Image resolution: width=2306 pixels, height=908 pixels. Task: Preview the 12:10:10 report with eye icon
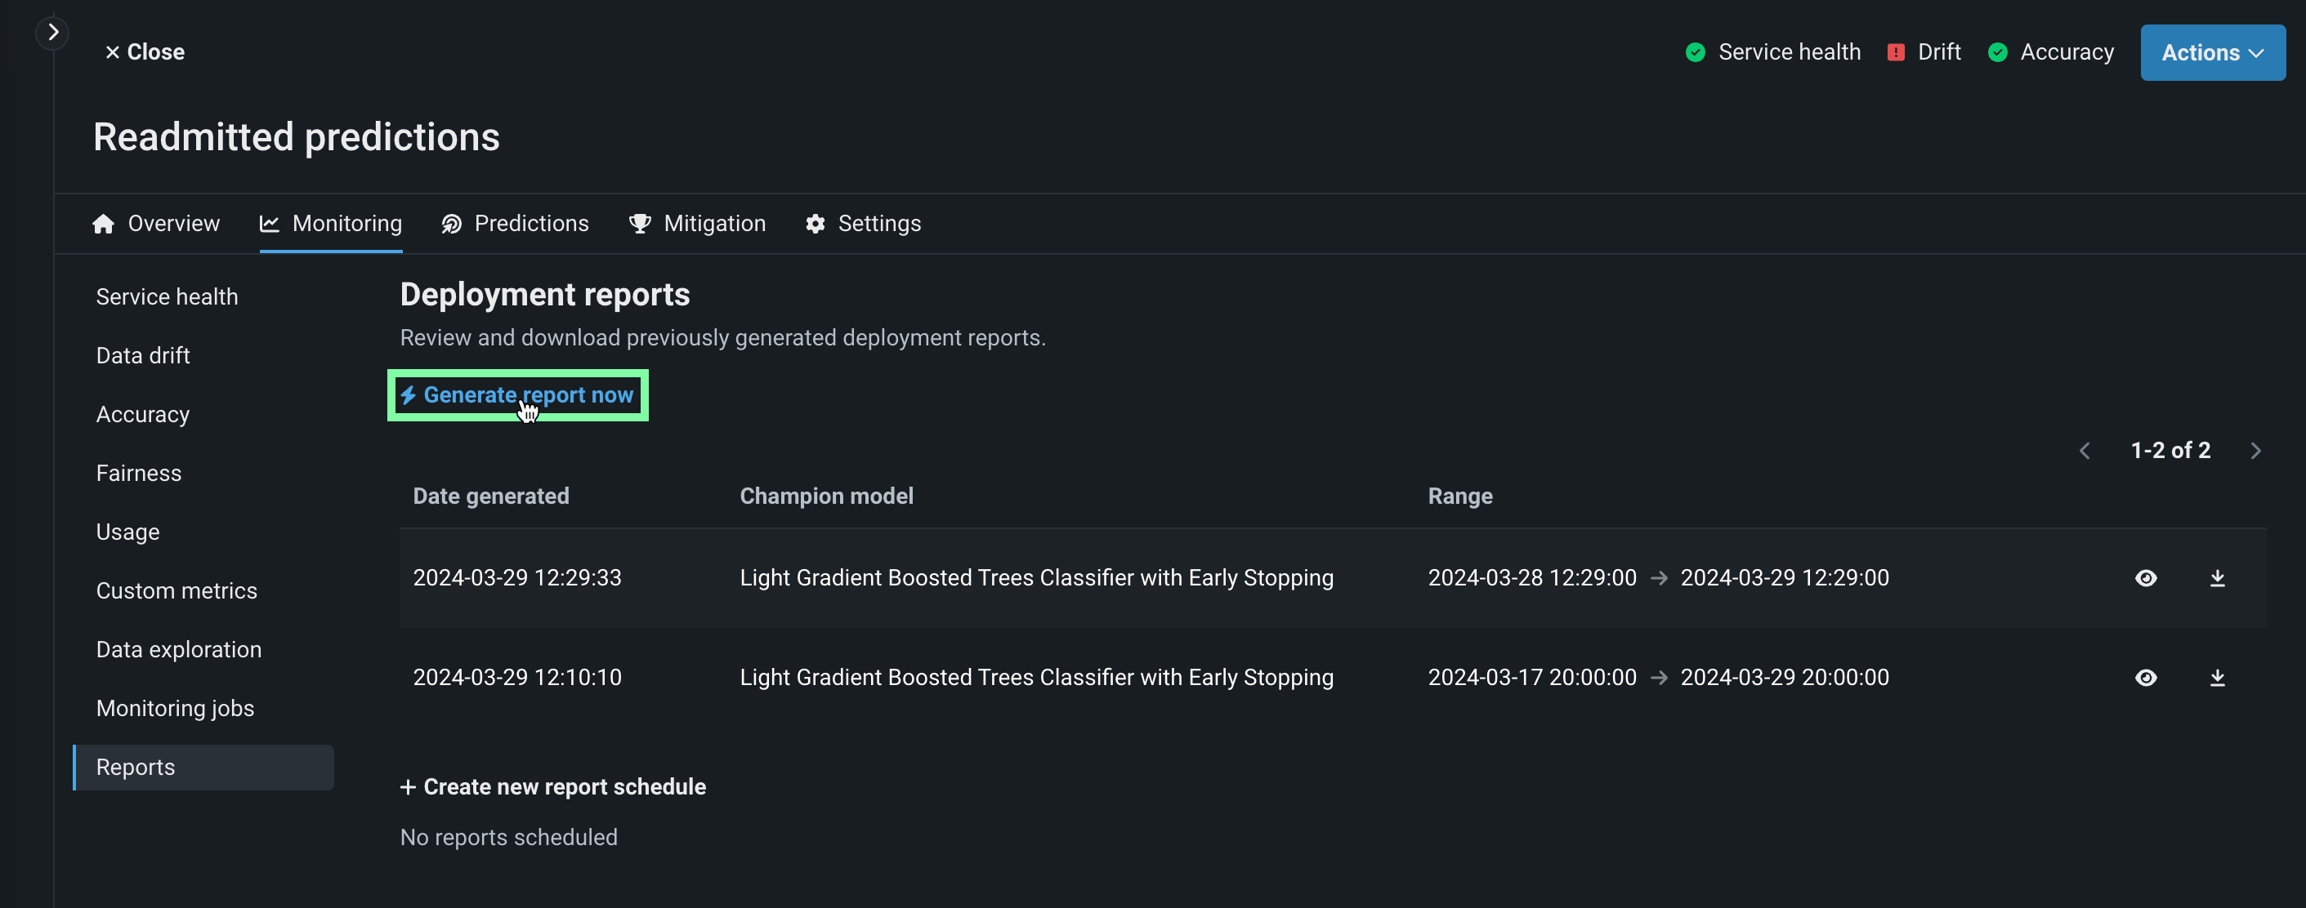point(2146,677)
